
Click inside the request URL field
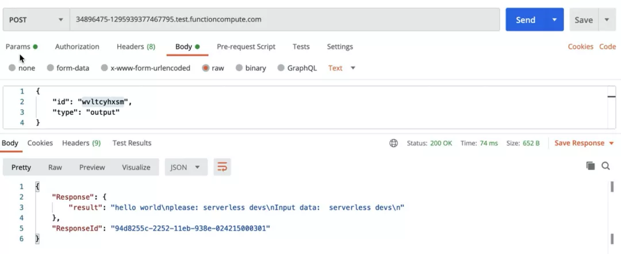coord(285,20)
